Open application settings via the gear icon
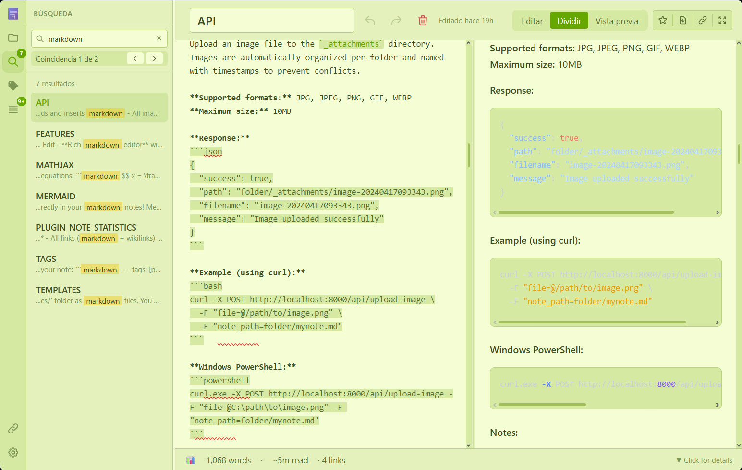Viewport: 742px width, 470px height. [13, 452]
